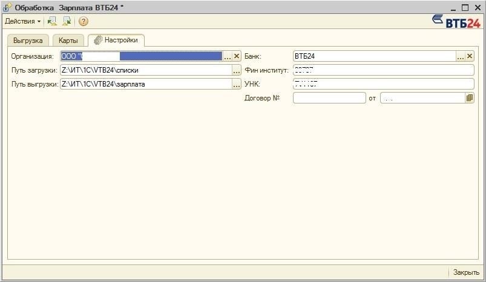Clear the Банк field with X
This screenshot has height=282, width=486.
(470, 56)
